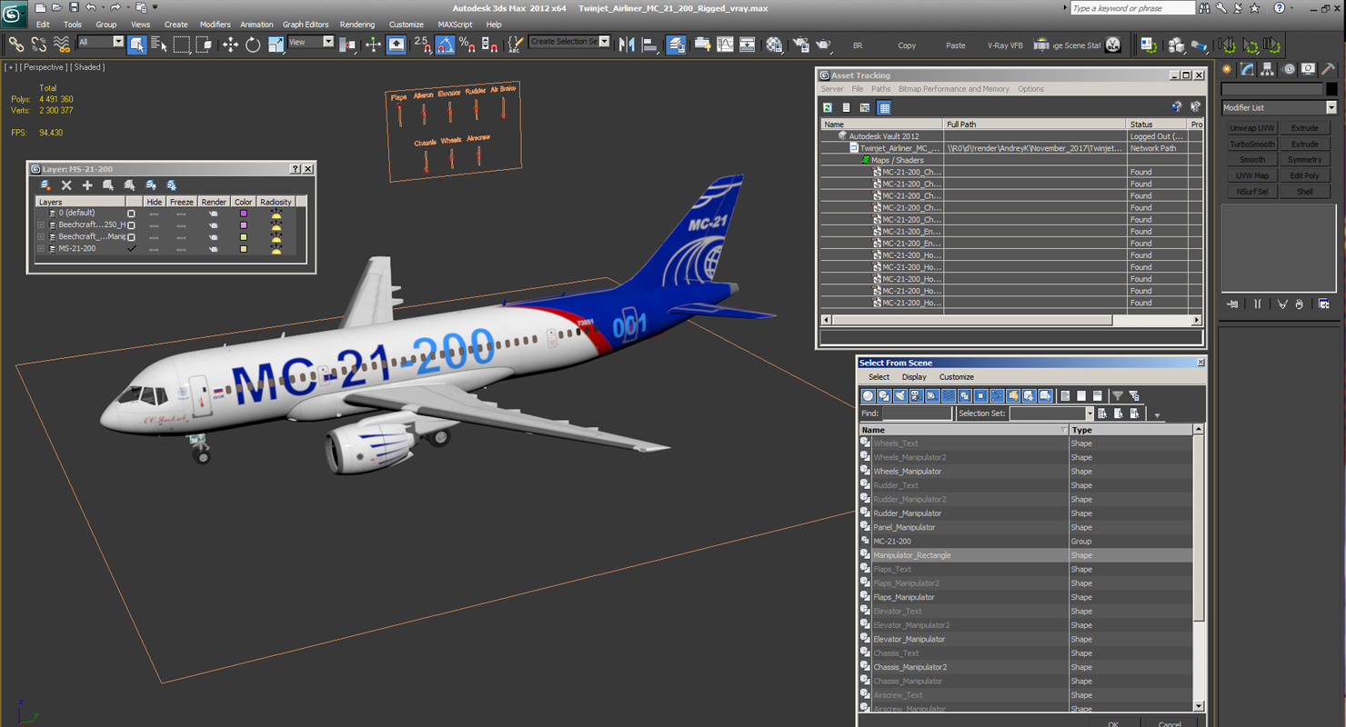
Task: Toggle the Spinner Snap button
Action: (489, 44)
